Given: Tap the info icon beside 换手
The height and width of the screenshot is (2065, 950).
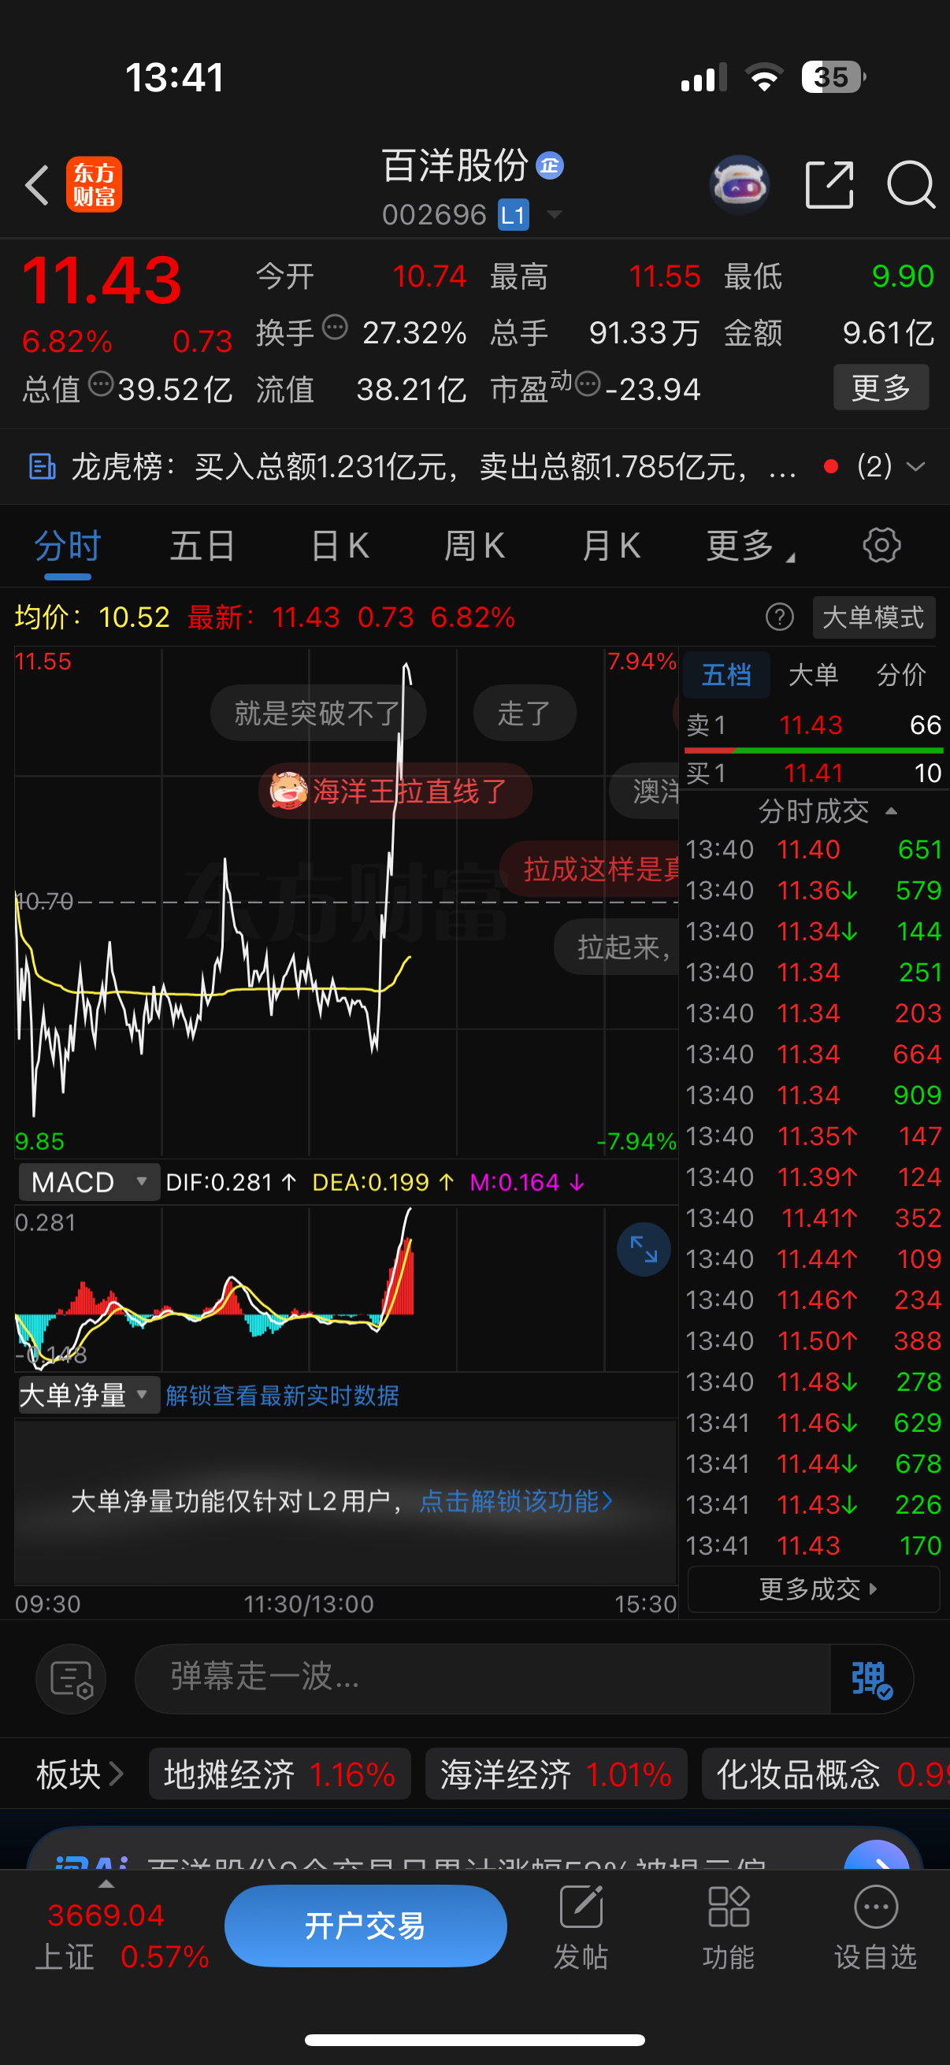Looking at the screenshot, I should 334,327.
